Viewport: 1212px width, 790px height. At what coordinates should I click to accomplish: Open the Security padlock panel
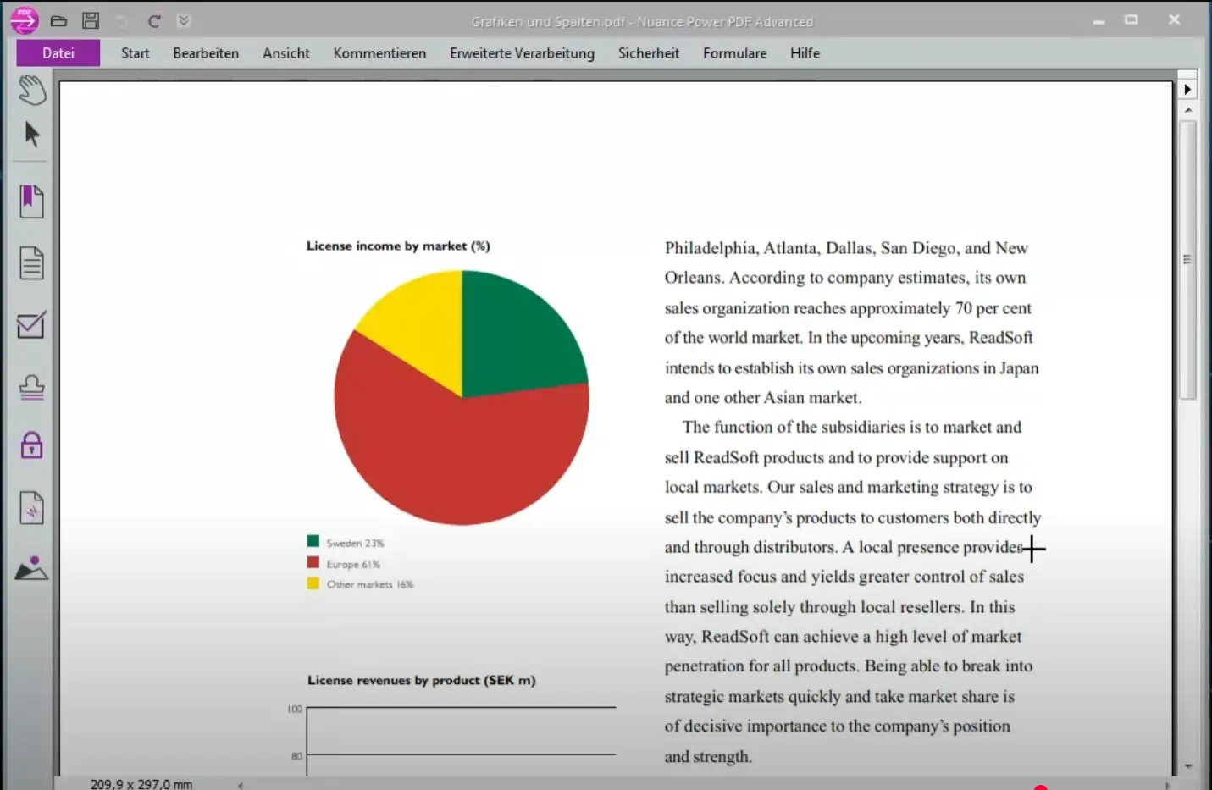32,445
